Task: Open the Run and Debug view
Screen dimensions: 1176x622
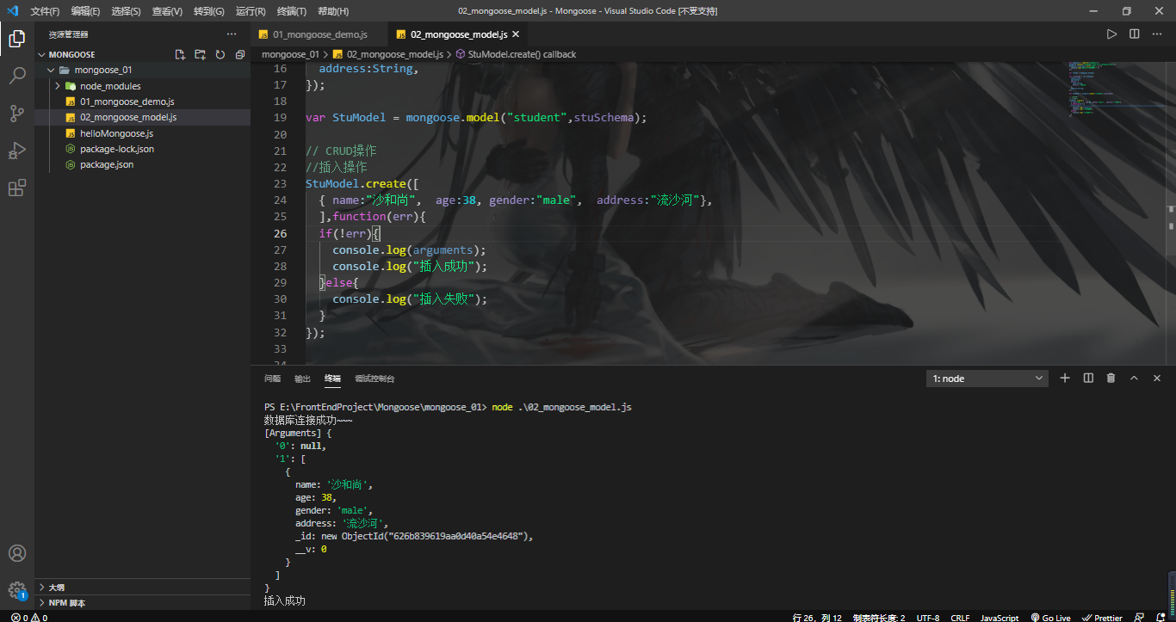Action: pos(17,151)
